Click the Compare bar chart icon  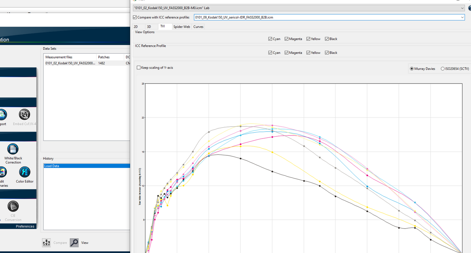[47, 243]
